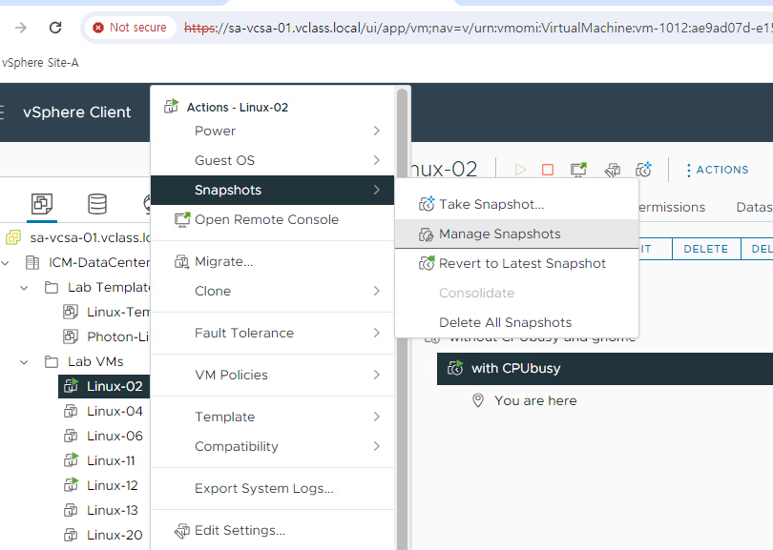Image resolution: width=773 pixels, height=550 pixels.
Task: Click the Fault Tolerance chevron arrow
Action: pos(377,333)
